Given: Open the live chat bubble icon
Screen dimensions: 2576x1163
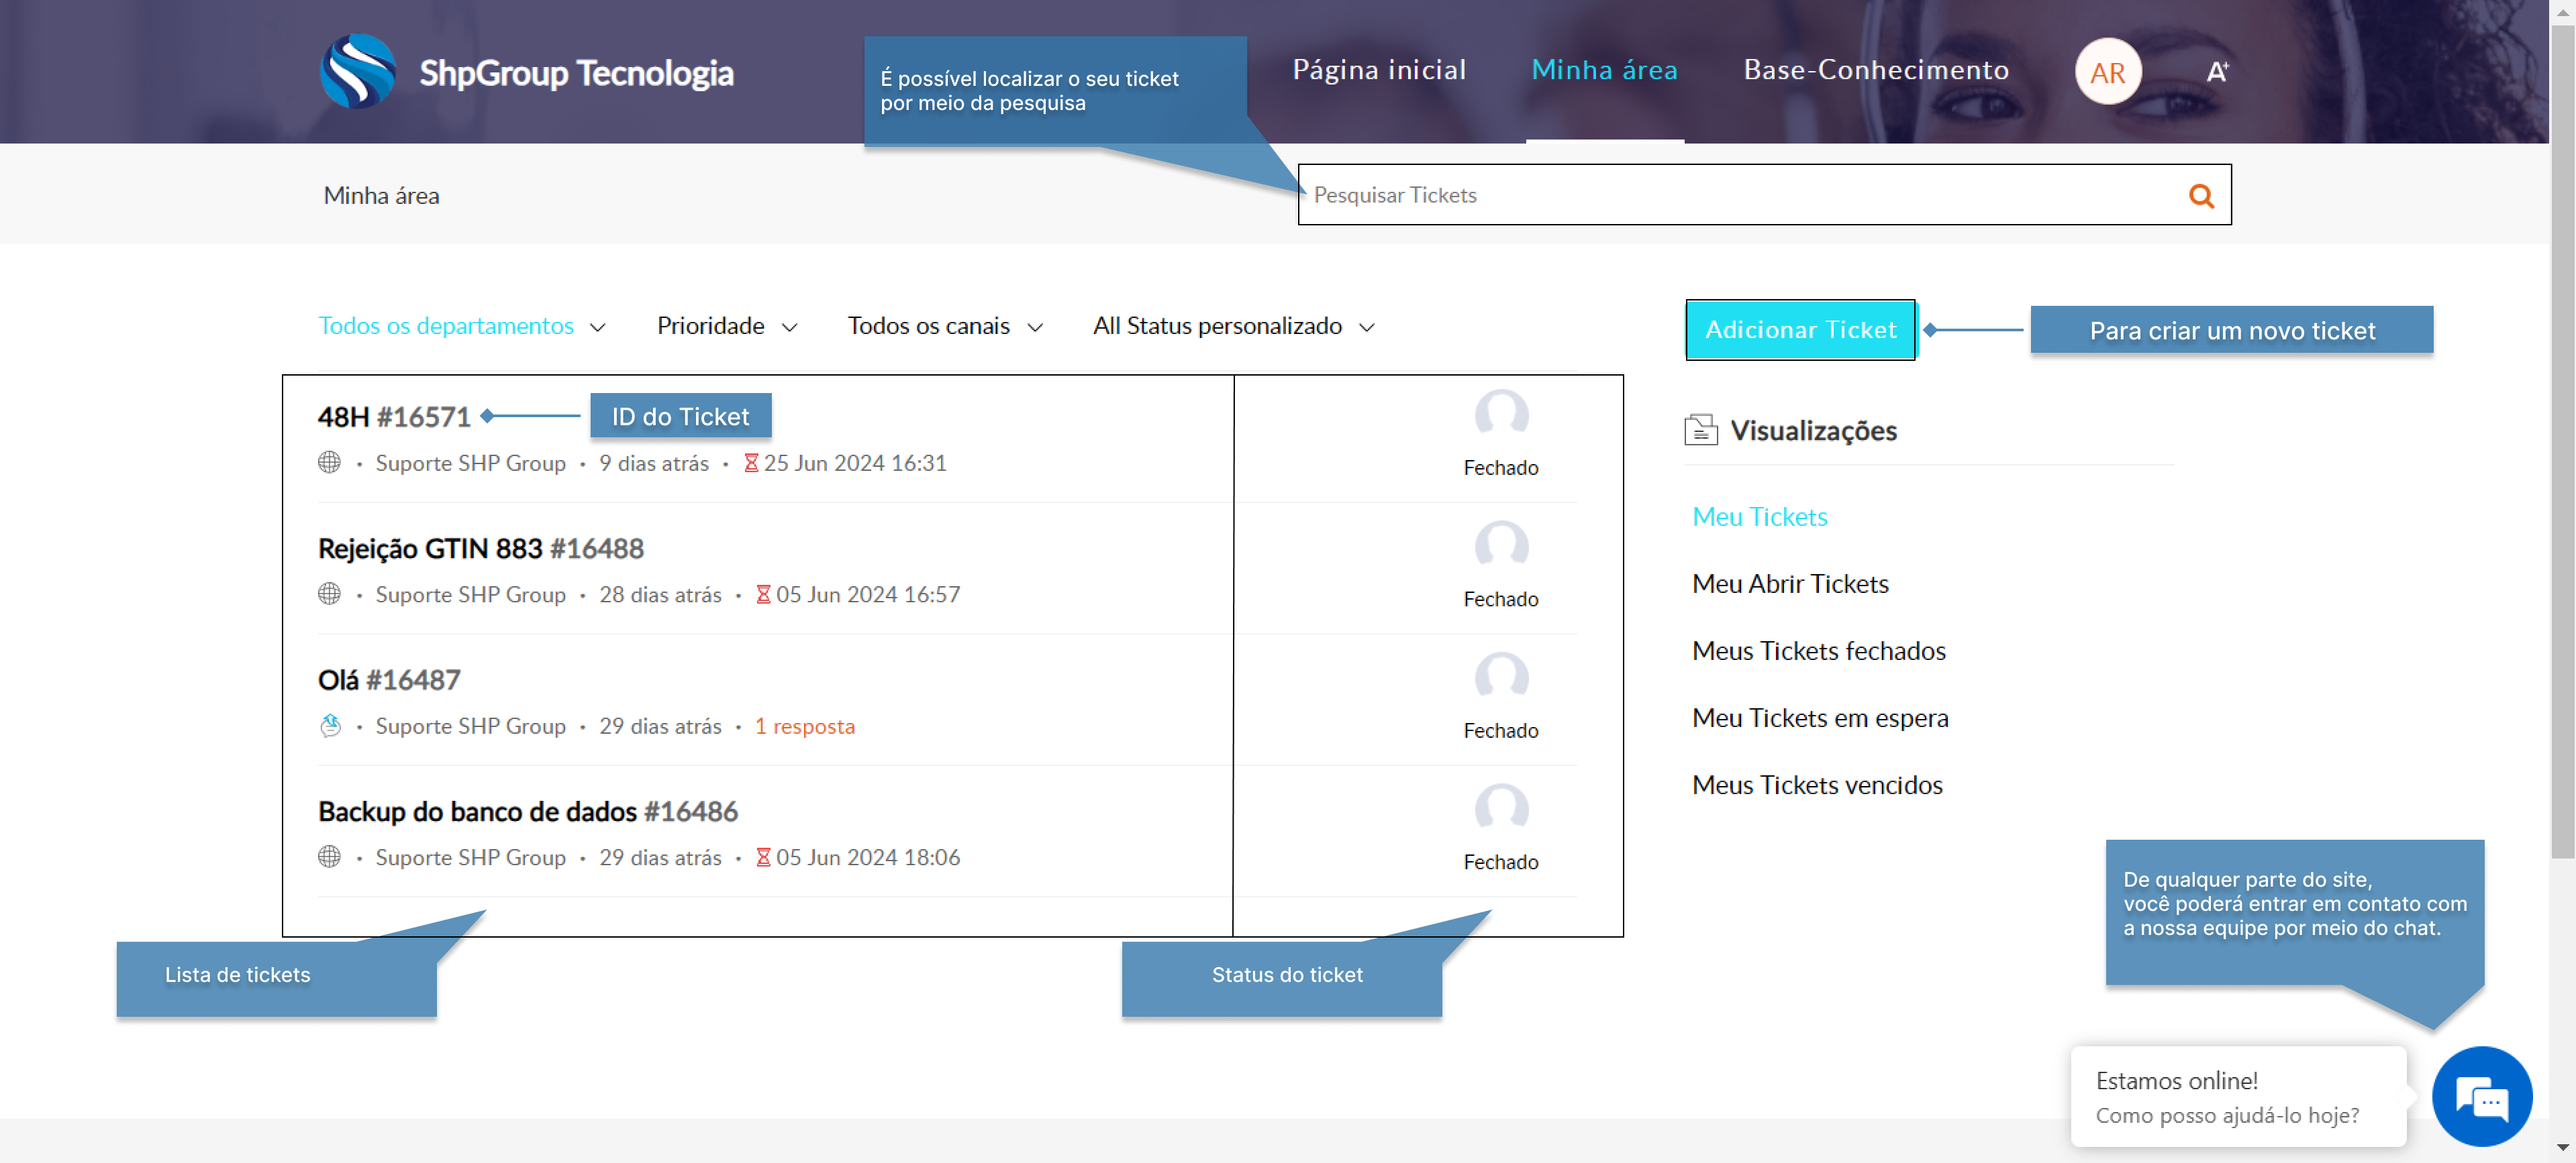Looking at the screenshot, I should click(x=2482, y=1097).
